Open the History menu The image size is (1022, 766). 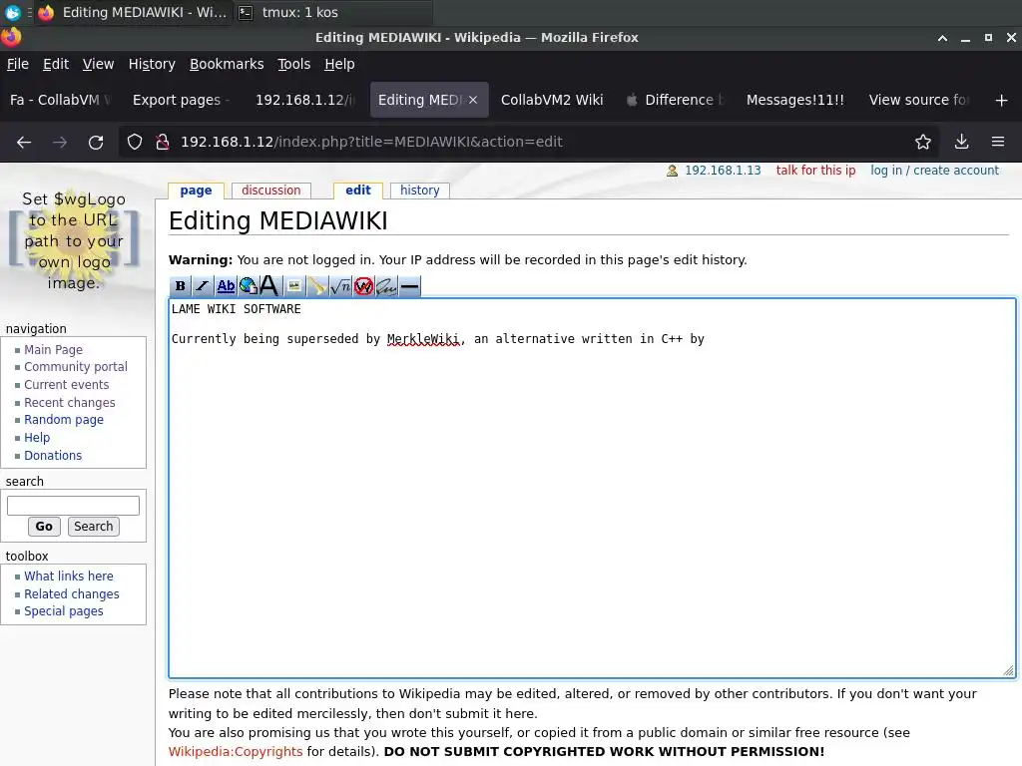152,64
